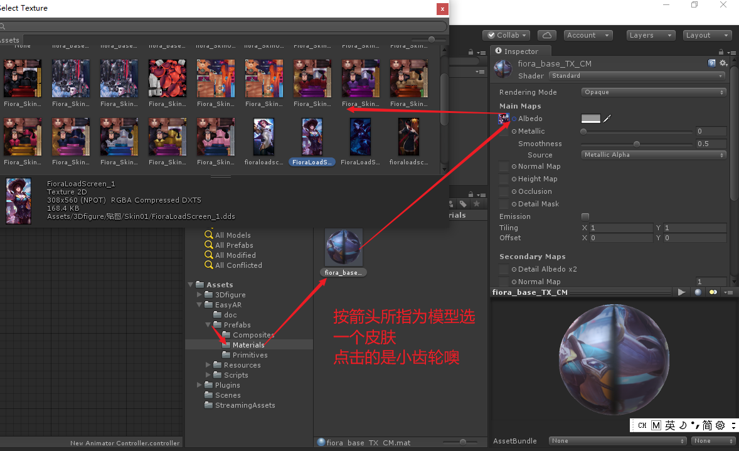Image resolution: width=739 pixels, height=451 pixels.
Task: Enable the Emission checkbox
Action: pos(585,217)
